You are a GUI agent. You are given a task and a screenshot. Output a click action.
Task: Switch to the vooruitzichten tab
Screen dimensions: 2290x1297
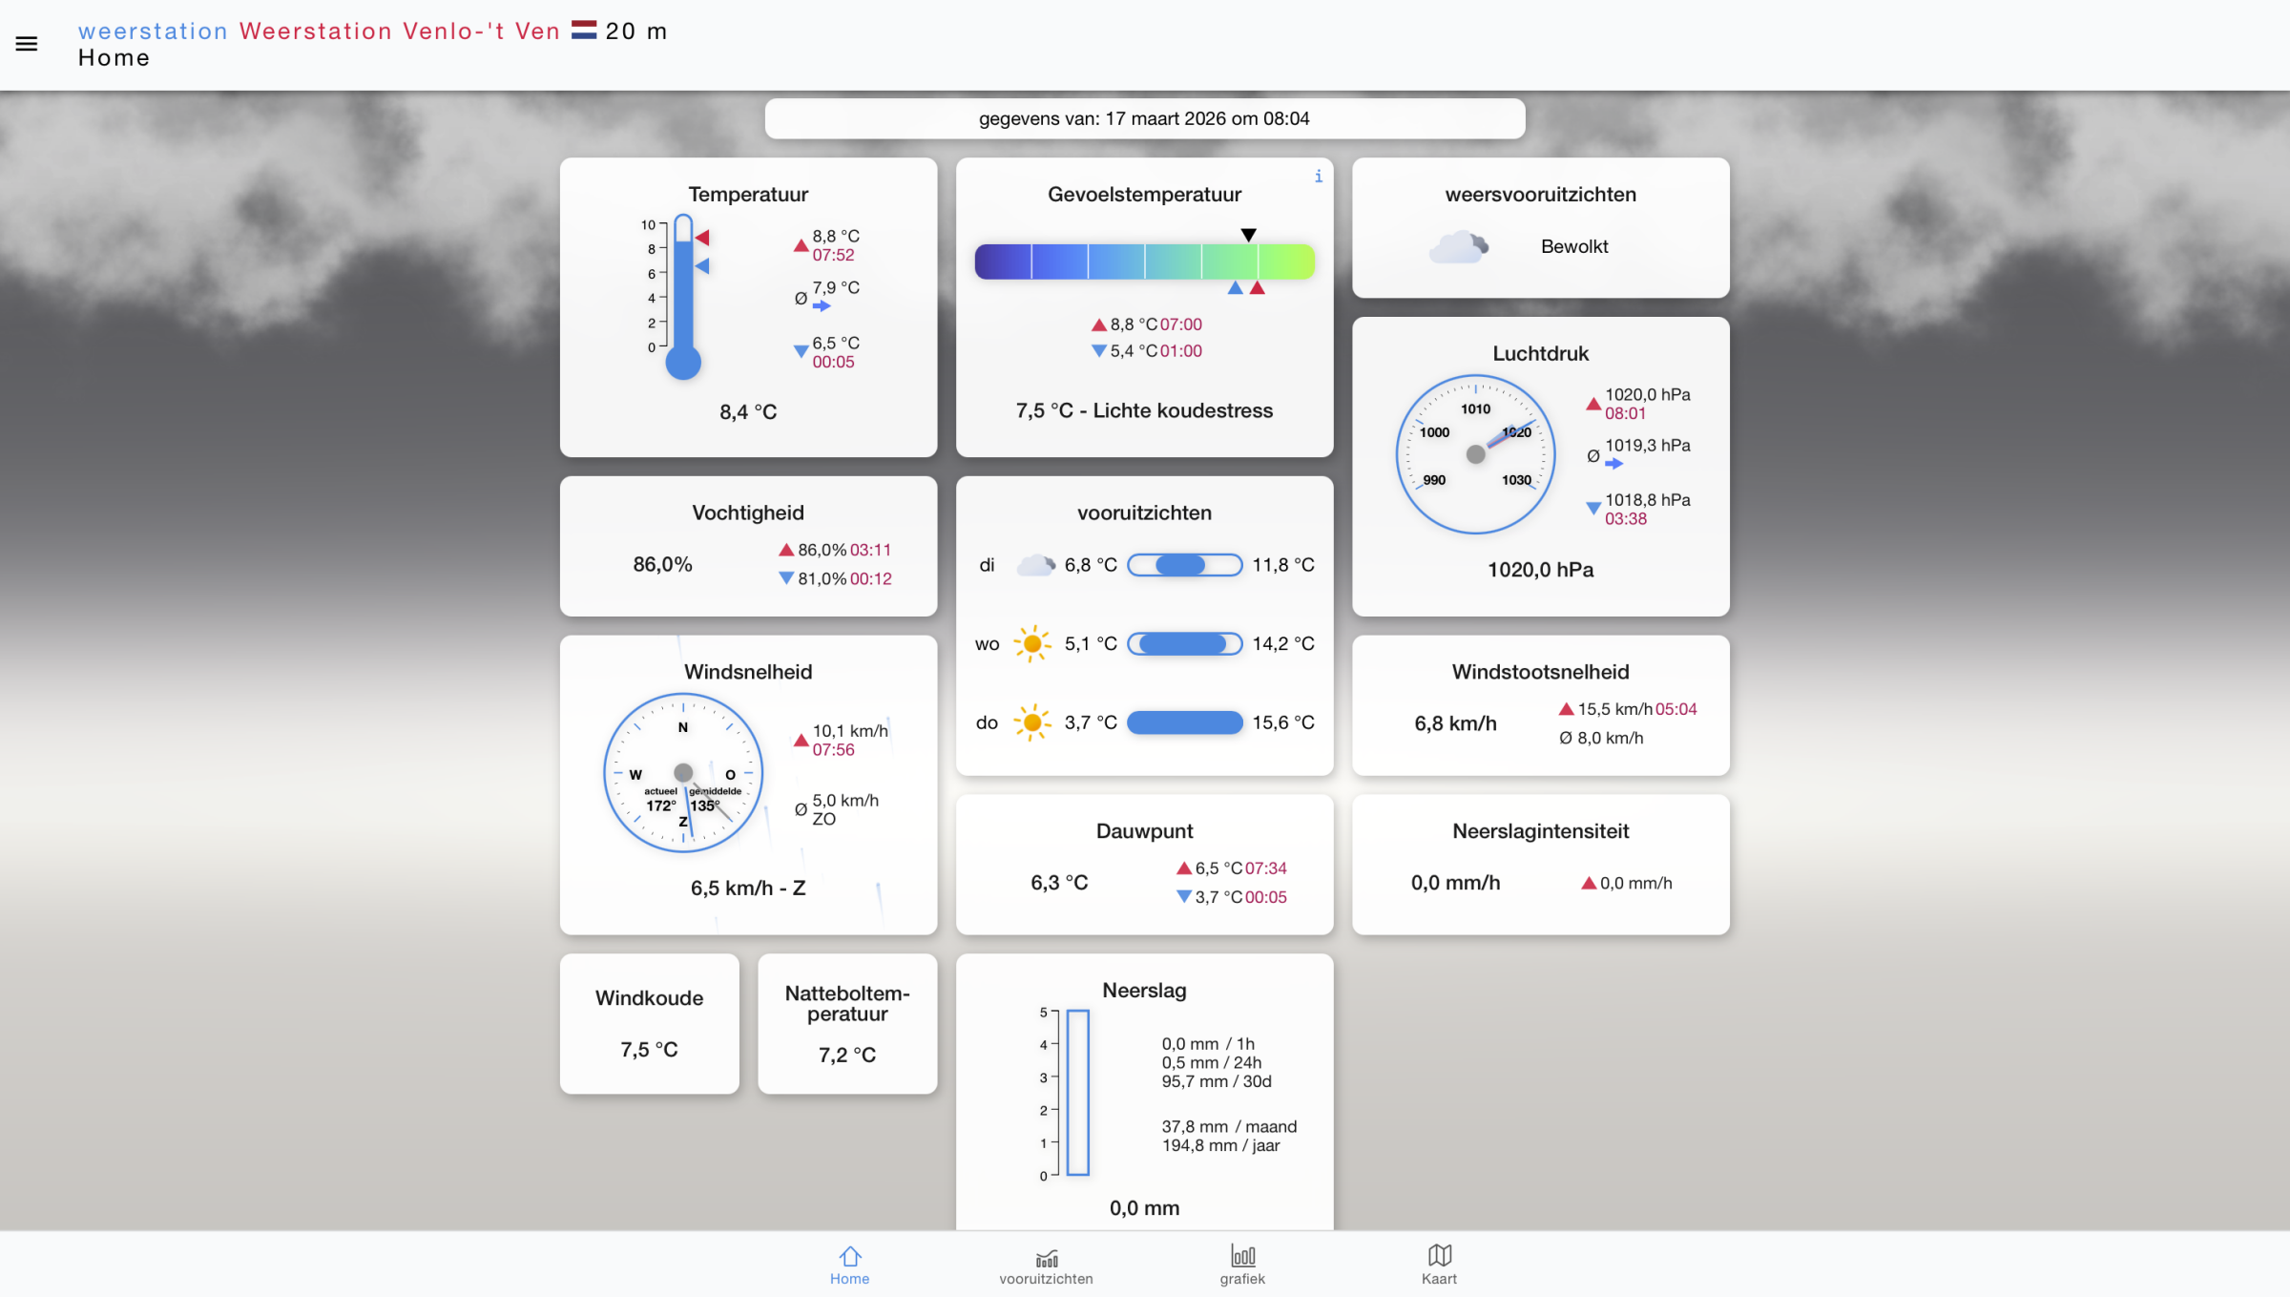click(x=1046, y=1265)
